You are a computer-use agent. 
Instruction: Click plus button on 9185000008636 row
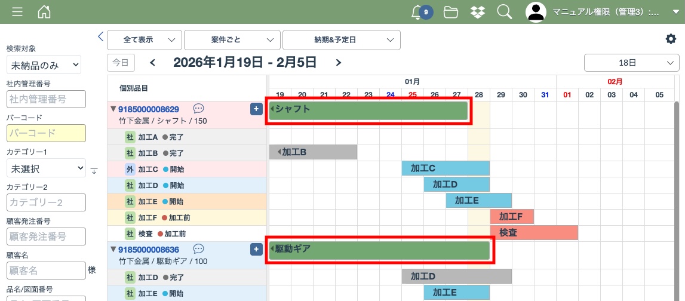(256, 249)
